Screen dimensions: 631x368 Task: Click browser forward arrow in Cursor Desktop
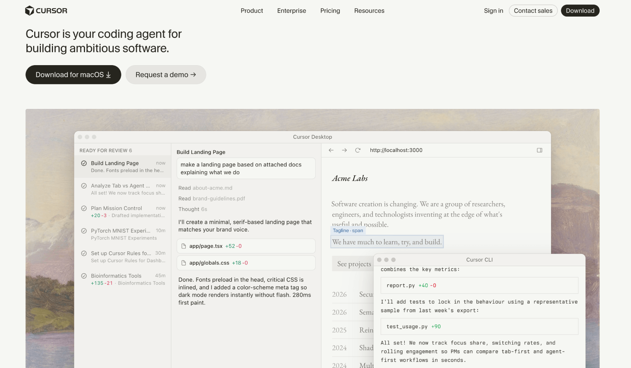tap(344, 150)
